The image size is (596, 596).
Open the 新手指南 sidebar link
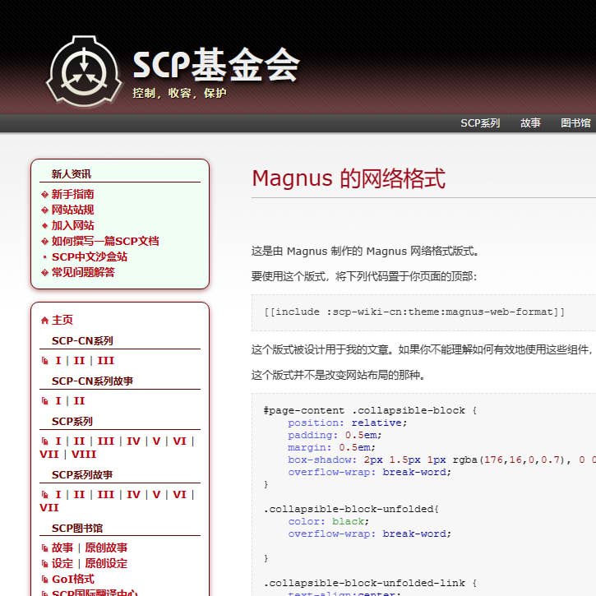[x=72, y=194]
